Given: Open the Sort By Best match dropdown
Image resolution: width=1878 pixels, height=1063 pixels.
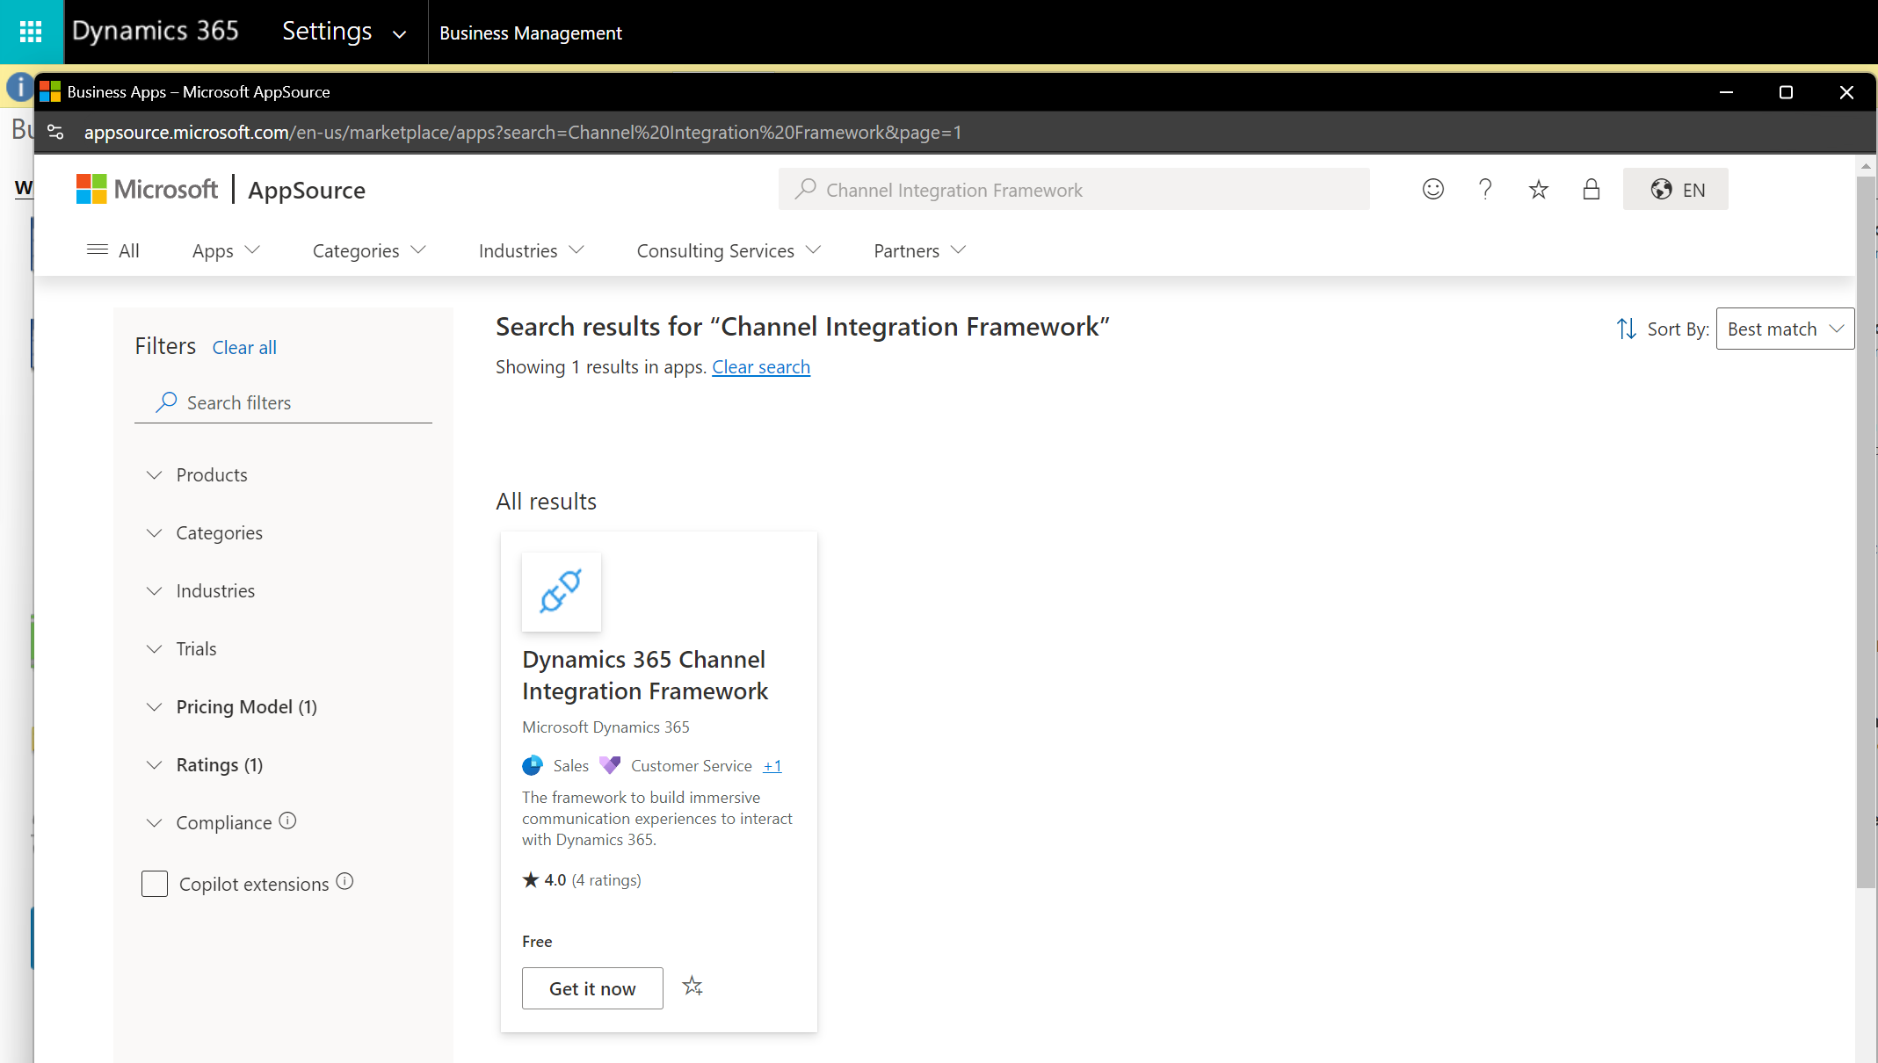Looking at the screenshot, I should tap(1785, 329).
